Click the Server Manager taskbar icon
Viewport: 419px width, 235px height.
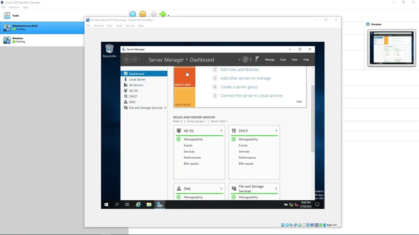pos(160,205)
